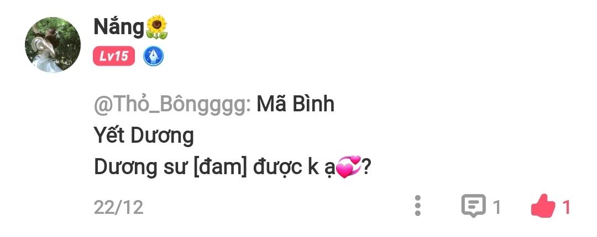Click the question mark after hearts emoji
597x237 pixels.
366,168
